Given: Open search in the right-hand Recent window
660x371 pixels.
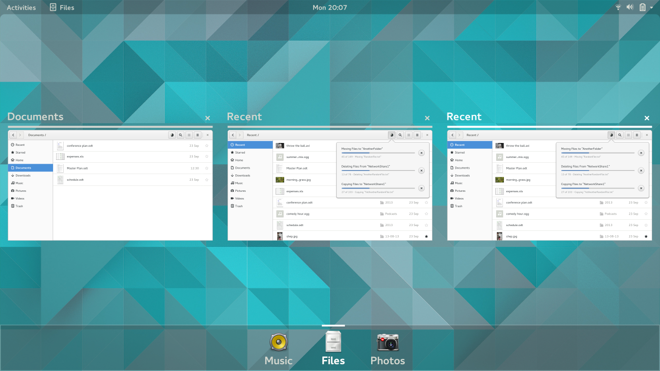Looking at the screenshot, I should coord(620,135).
